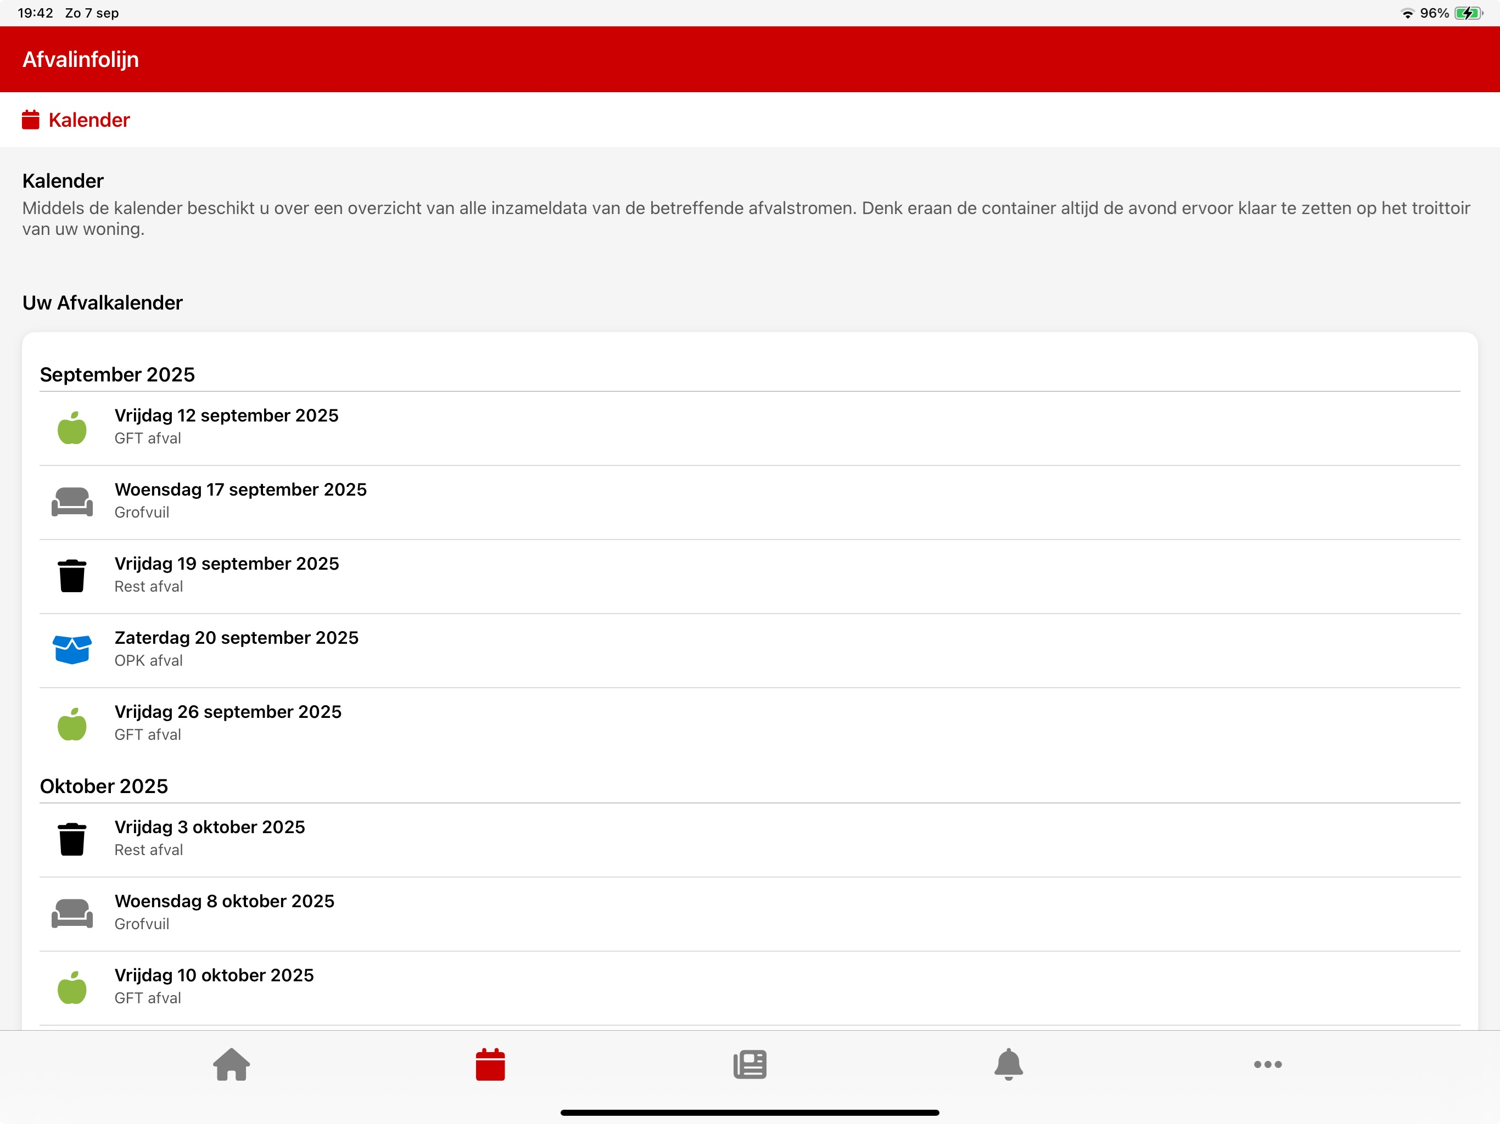This screenshot has width=1500, height=1124.
Task: Tap the trash bin icon for 3 oktober
Action: (72, 839)
